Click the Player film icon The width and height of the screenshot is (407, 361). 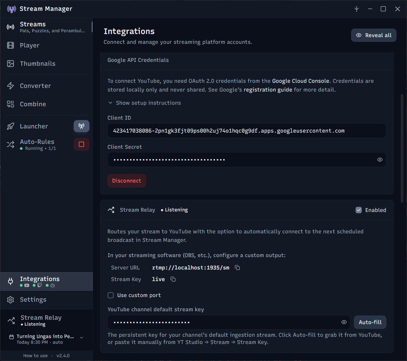point(11,45)
